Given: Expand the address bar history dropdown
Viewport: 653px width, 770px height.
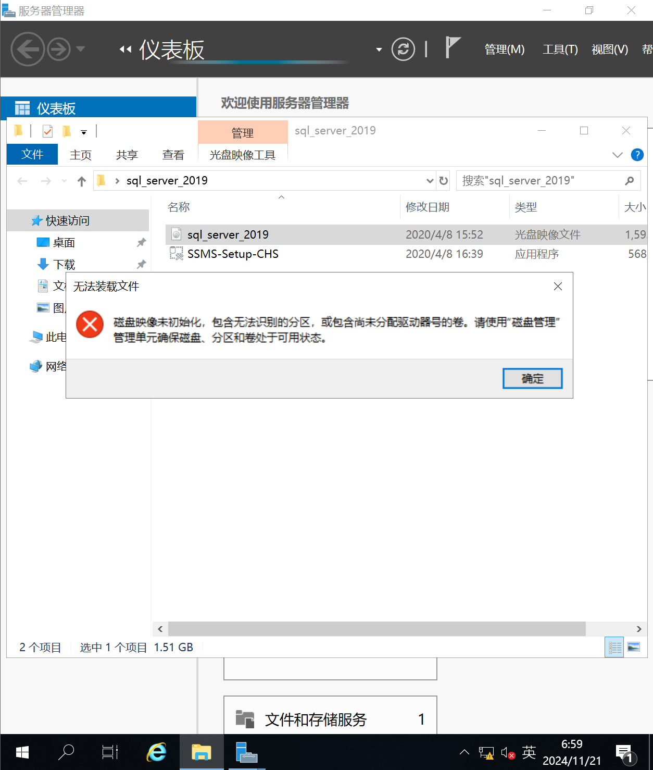Looking at the screenshot, I should (430, 181).
